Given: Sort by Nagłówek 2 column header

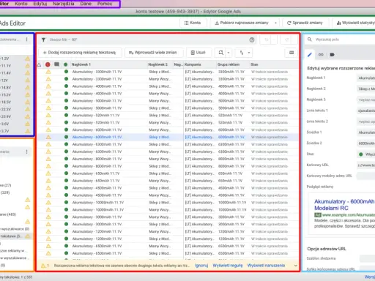Looking at the screenshot, I should 158,64.
